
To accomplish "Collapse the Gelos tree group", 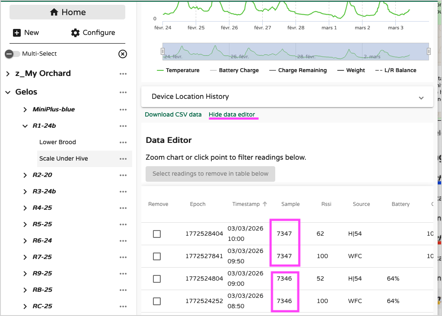I will click(x=8, y=92).
